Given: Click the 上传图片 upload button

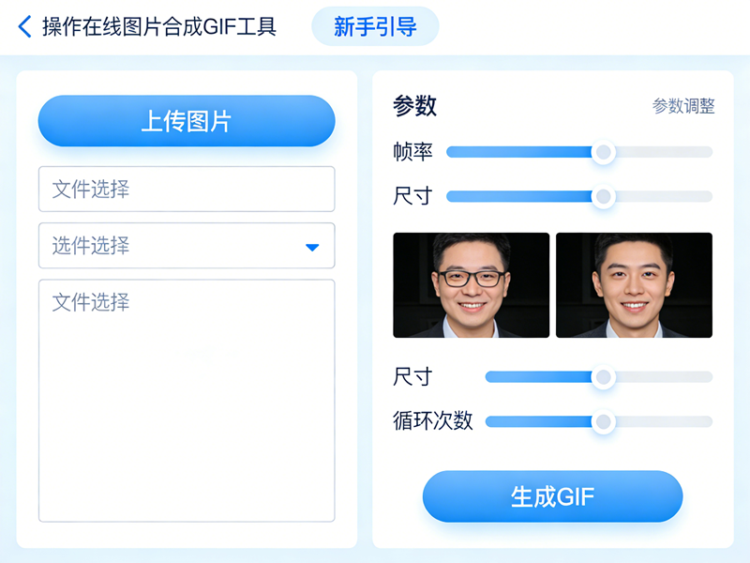Looking at the screenshot, I should click(x=186, y=121).
